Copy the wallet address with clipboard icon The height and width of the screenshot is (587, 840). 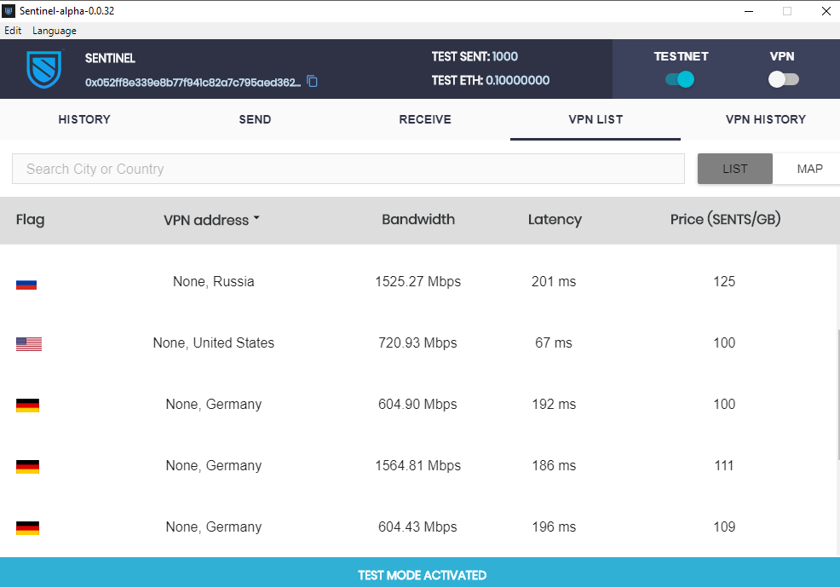pyautogui.click(x=312, y=82)
